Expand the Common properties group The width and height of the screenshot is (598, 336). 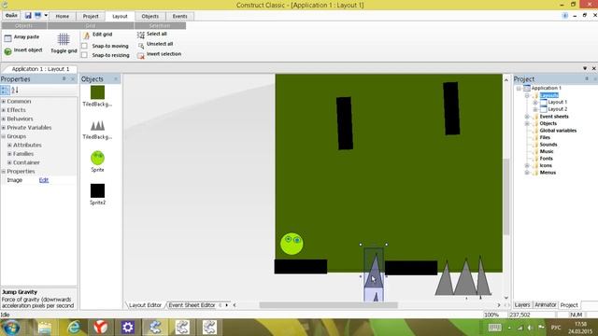4,102
